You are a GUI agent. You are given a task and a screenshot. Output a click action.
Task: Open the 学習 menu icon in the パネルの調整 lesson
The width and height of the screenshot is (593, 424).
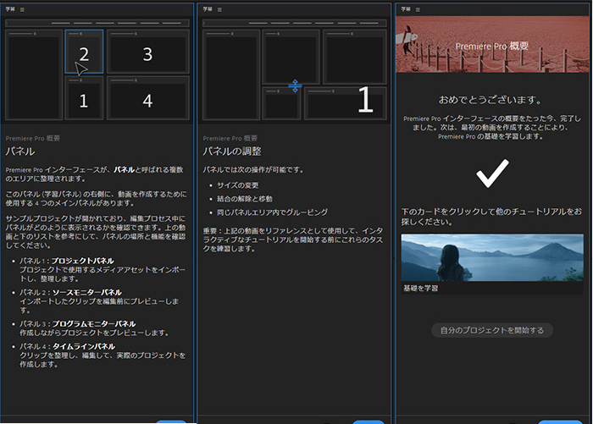(219, 9)
